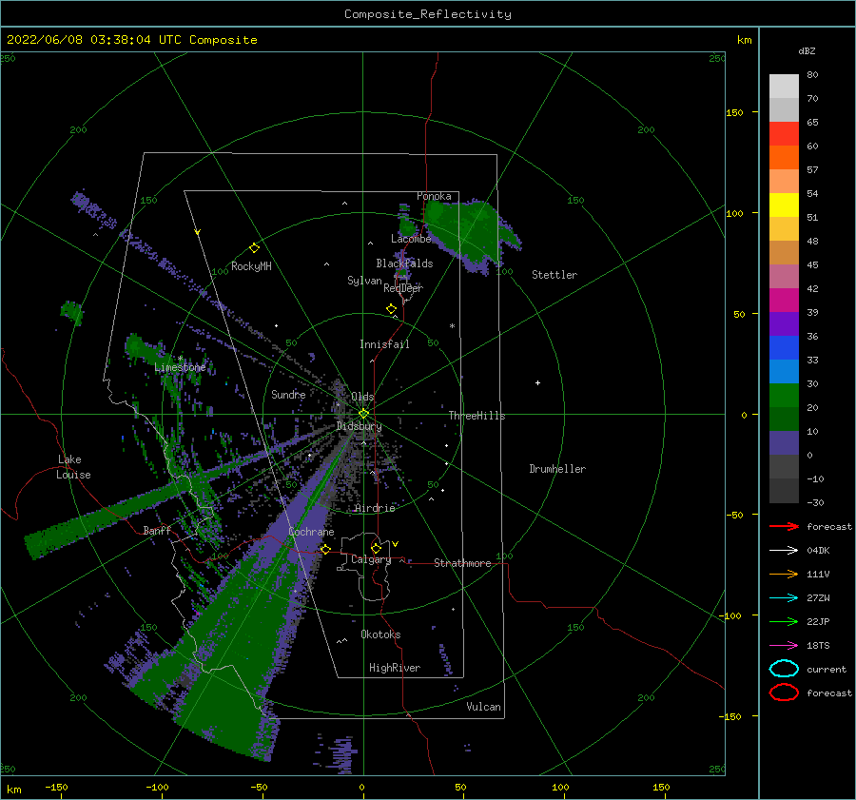
Task: Click the green 22JP arrow icon
Action: click(784, 621)
